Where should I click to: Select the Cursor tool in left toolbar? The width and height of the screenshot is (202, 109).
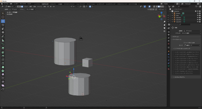tap(3, 17)
